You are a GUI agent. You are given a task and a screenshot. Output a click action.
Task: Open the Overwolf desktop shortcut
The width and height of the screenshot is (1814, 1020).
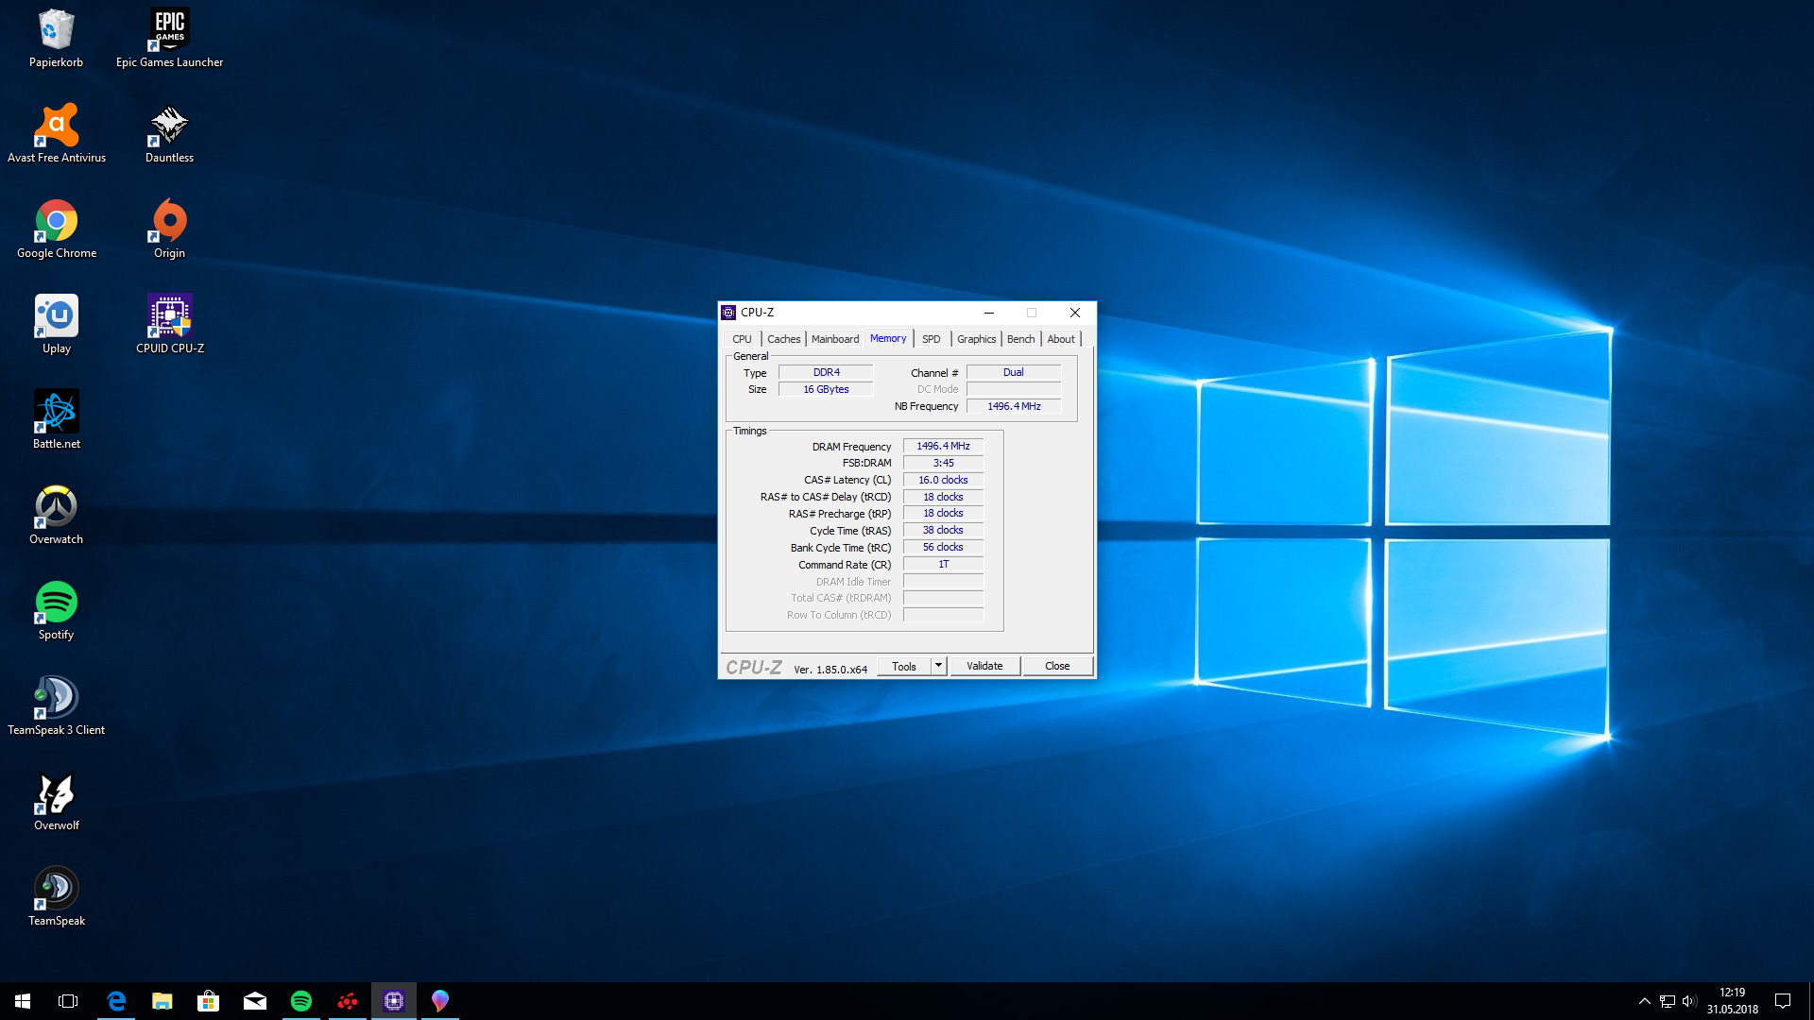(56, 794)
